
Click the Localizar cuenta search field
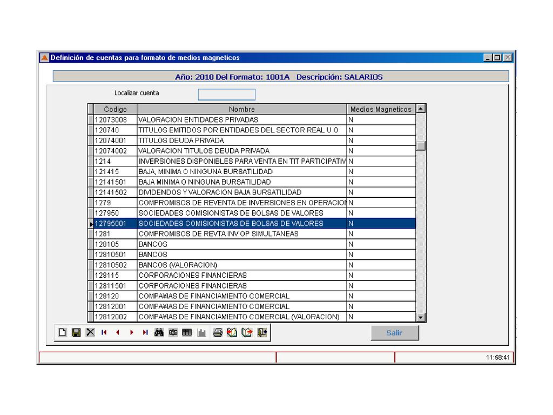coord(226,95)
